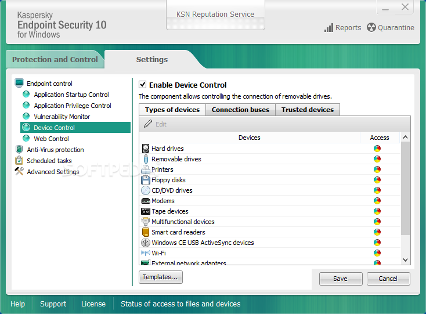Click the device list scroll down arrow

point(405,260)
